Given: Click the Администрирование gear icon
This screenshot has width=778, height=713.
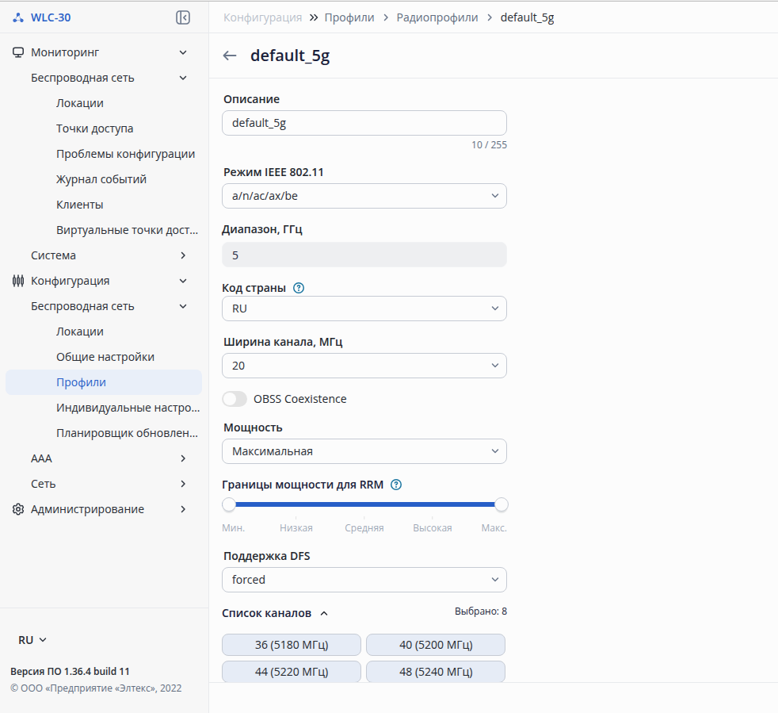Looking at the screenshot, I should click(x=18, y=509).
